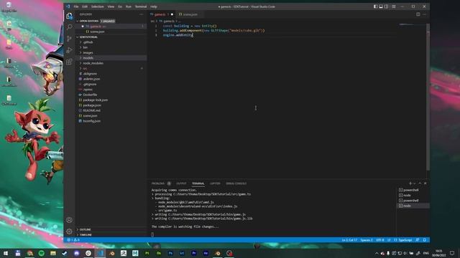Switch to the Debug Console tab
The image size is (460, 258).
tap(236, 183)
